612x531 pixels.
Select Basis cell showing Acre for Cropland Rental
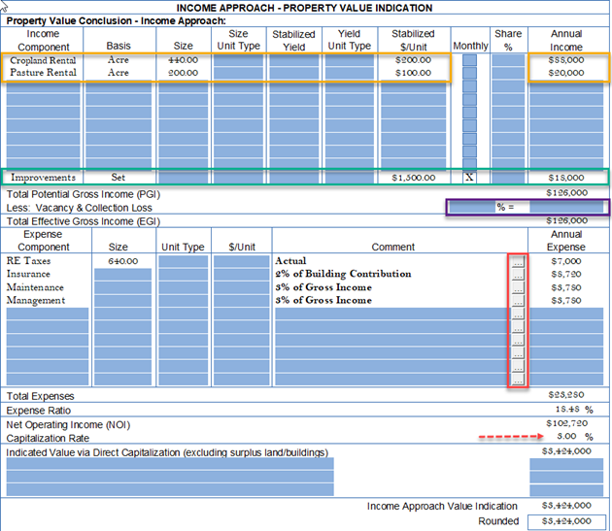(119, 60)
